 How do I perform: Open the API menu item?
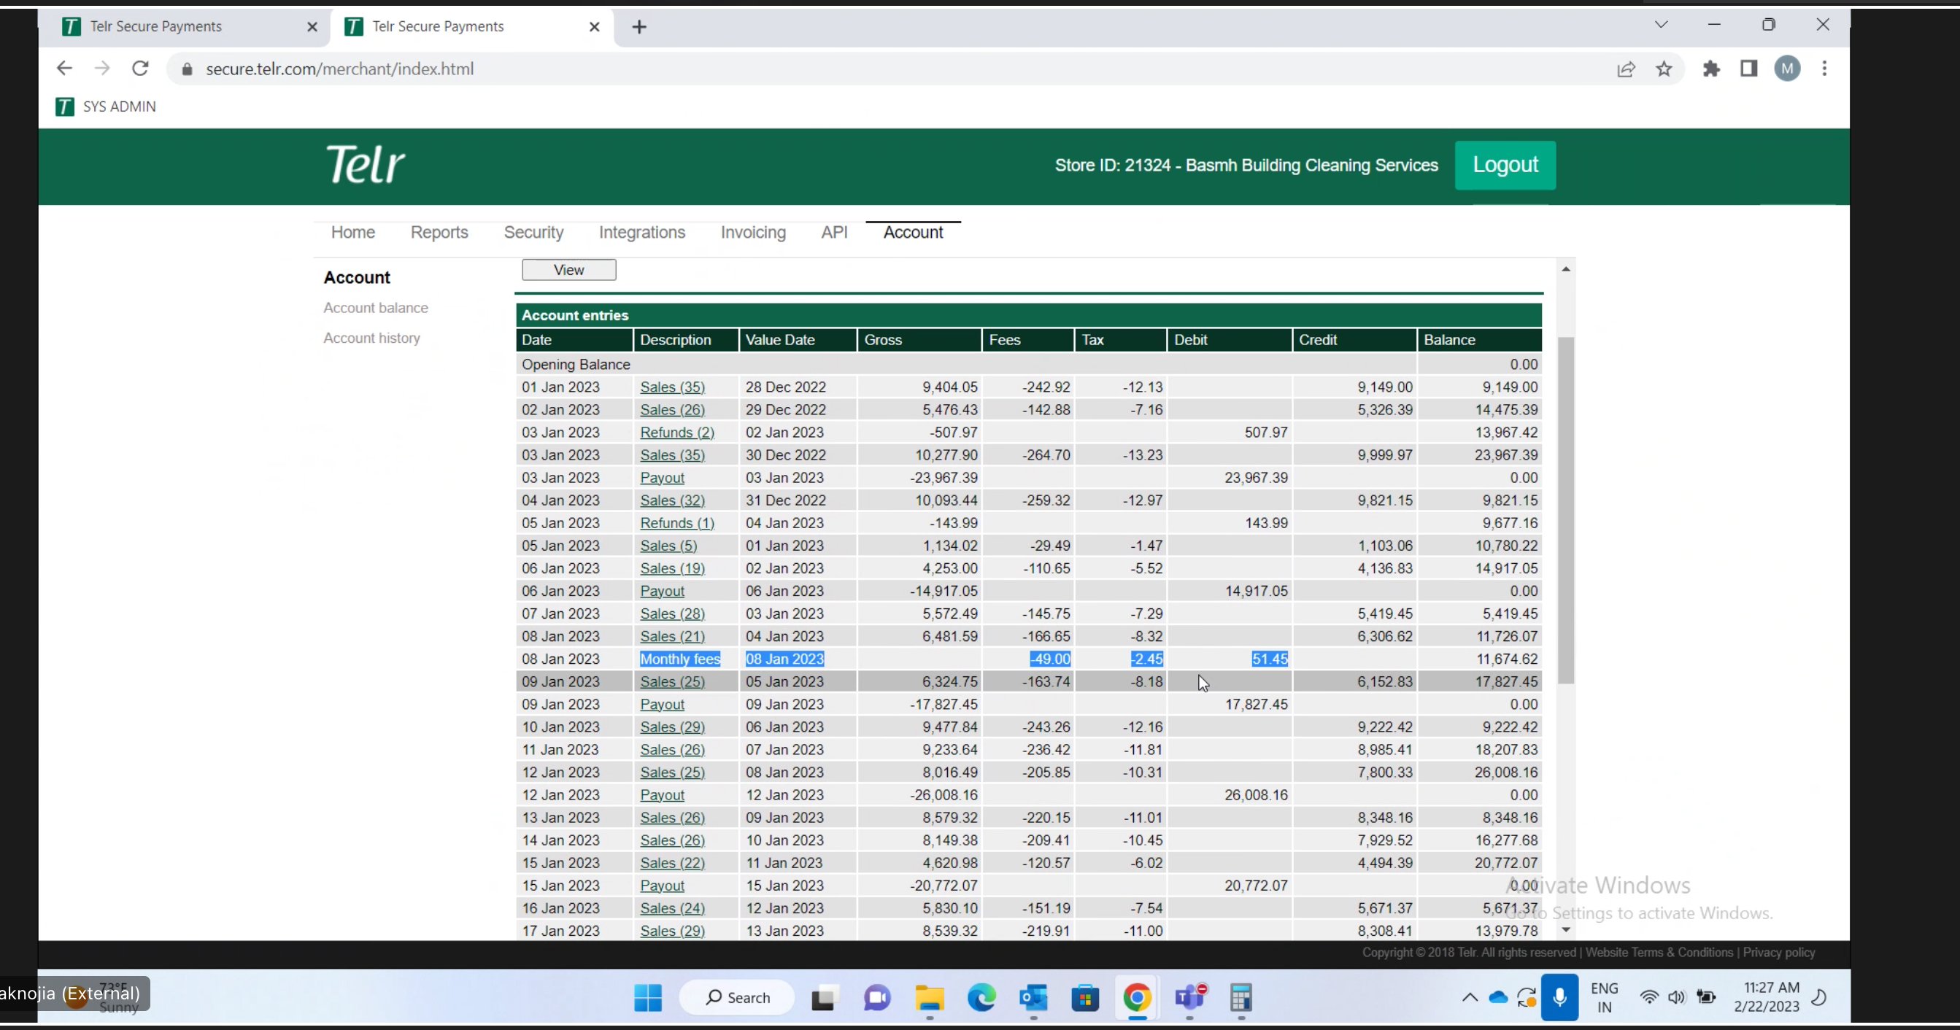tap(834, 232)
